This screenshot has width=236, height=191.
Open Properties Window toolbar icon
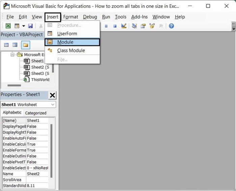tap(143, 26)
